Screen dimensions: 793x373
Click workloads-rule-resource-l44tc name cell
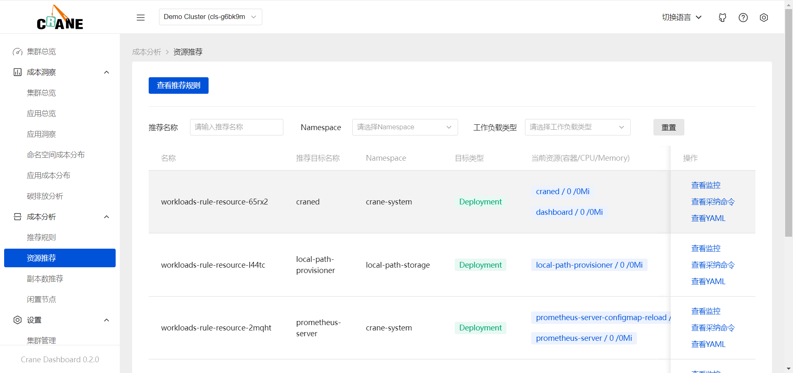(213, 265)
